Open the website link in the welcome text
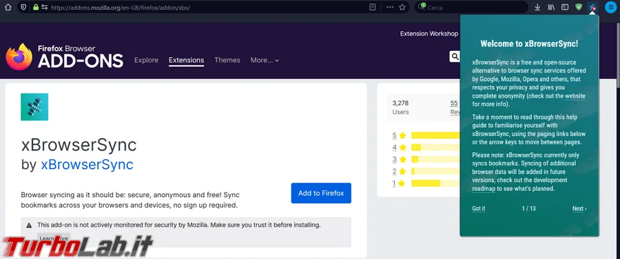Screen dimensions: 620x259 pyautogui.click(x=575, y=96)
